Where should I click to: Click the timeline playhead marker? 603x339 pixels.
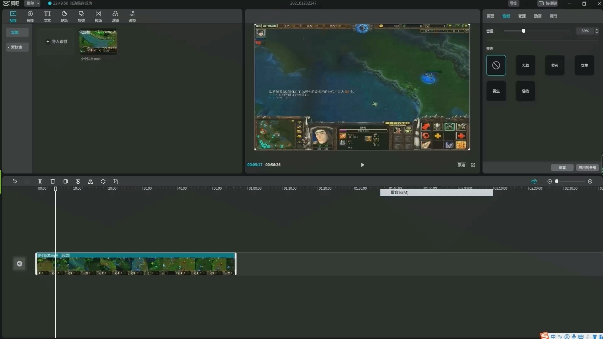56,189
